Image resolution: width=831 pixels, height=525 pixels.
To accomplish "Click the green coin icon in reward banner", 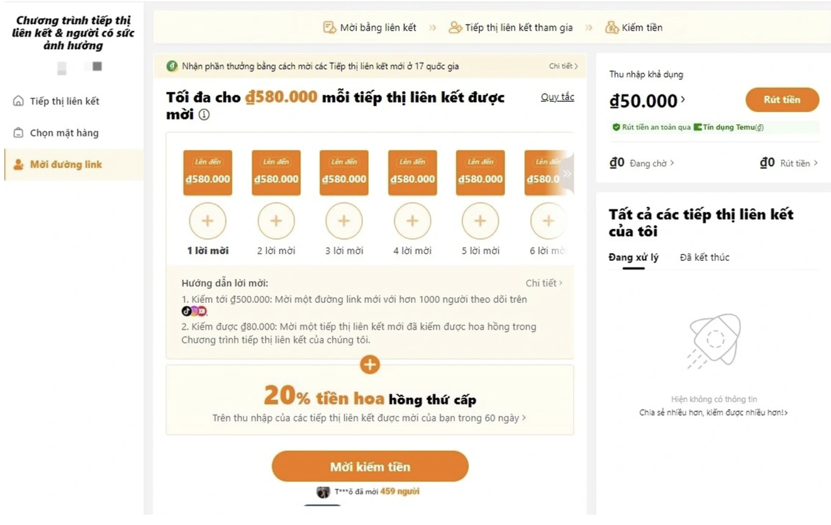I will click(x=172, y=66).
